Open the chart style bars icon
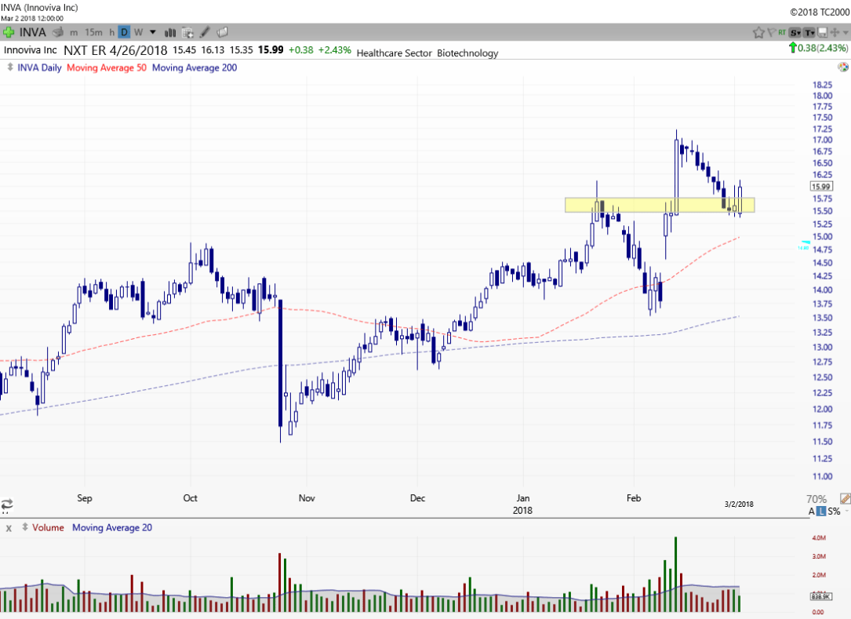 coord(170,32)
